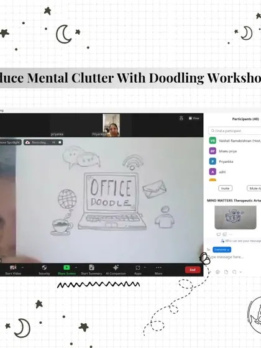The image size is (261, 348).
Task: Click the cloud Recording indicator icon
Action: pyautogui.click(x=28, y=142)
